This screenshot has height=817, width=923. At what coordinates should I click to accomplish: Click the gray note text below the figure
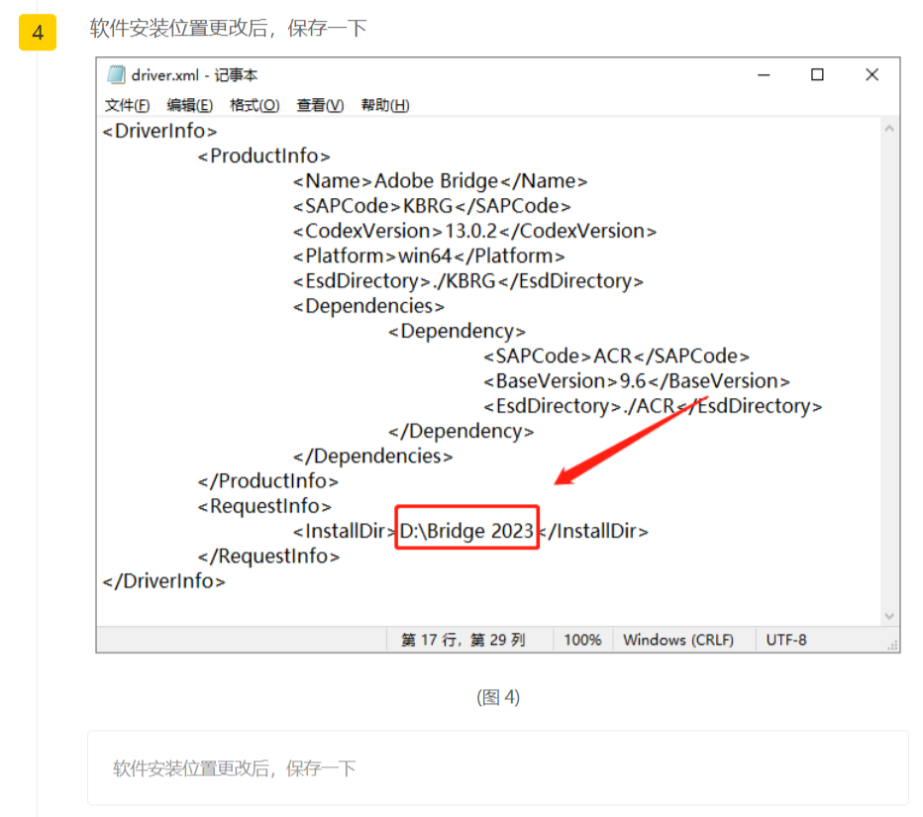point(235,768)
